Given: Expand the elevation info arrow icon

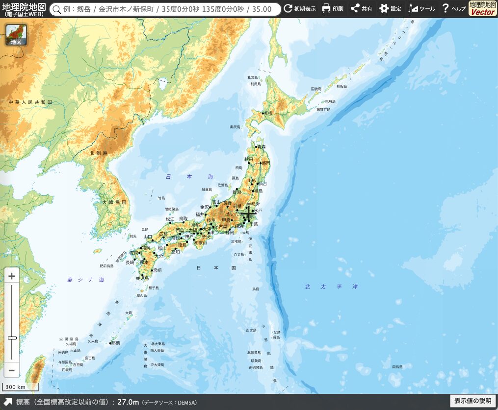Looking at the screenshot, I should [7, 402].
